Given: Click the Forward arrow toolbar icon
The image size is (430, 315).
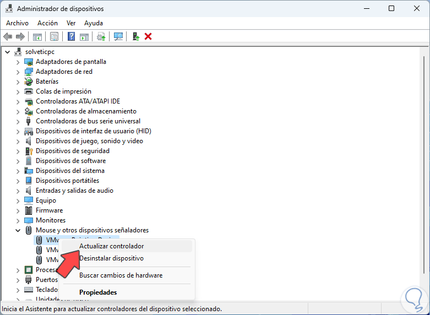Looking at the screenshot, I should [x=20, y=36].
